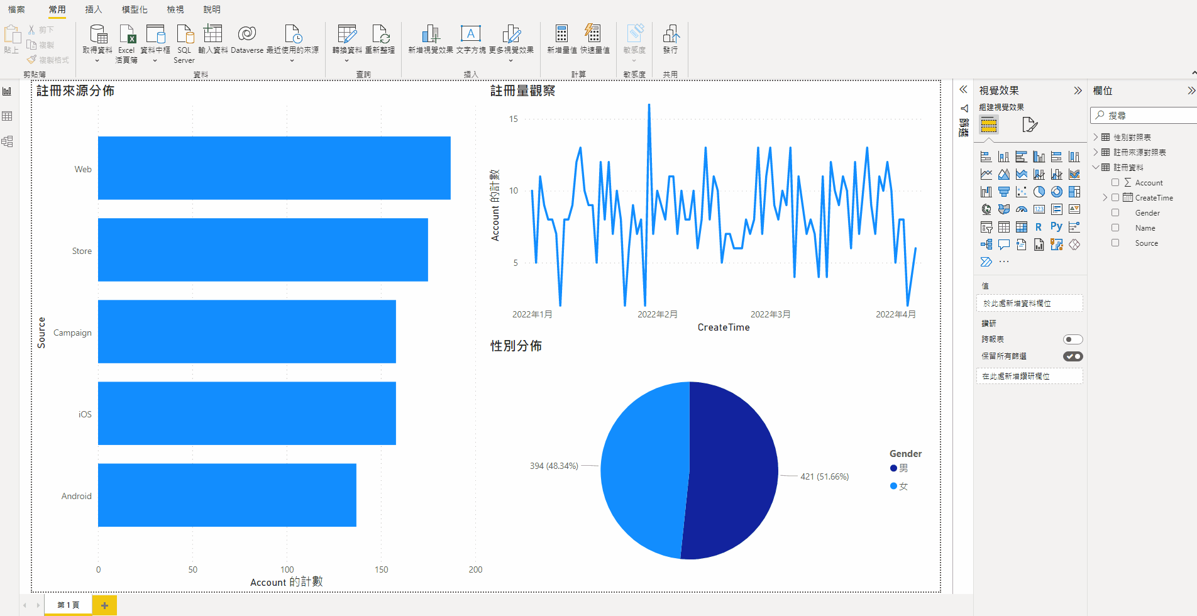Select the gauge visual icon
Screen dimensions: 1197x616
coord(1022,209)
